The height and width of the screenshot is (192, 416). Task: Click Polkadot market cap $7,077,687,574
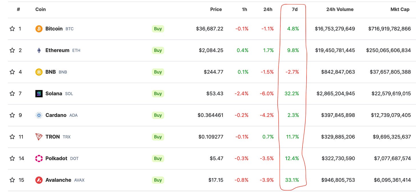tap(392, 158)
